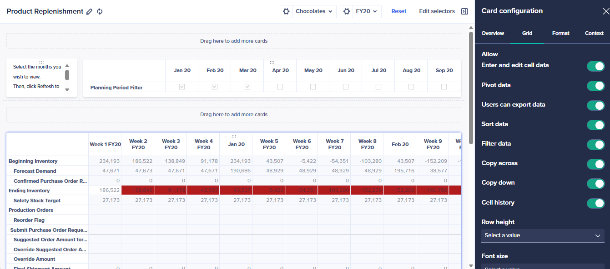Open the FY20 dropdown selector
Screen dimensions: 610x269
(x=367, y=11)
